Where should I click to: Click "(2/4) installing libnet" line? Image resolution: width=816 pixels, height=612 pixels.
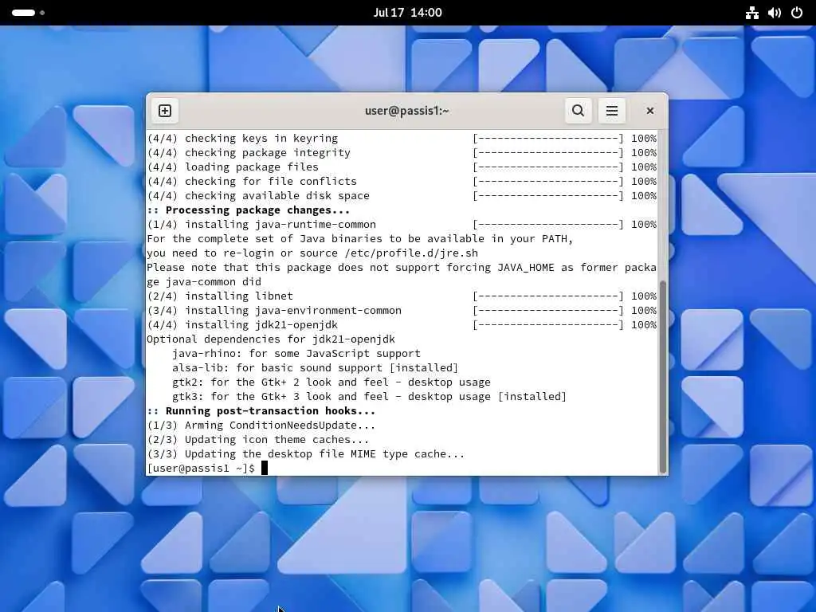(402, 296)
